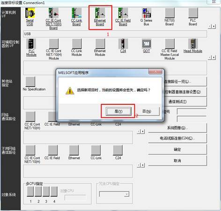Open 控制器直接连接设置(D) button

[185, 92]
